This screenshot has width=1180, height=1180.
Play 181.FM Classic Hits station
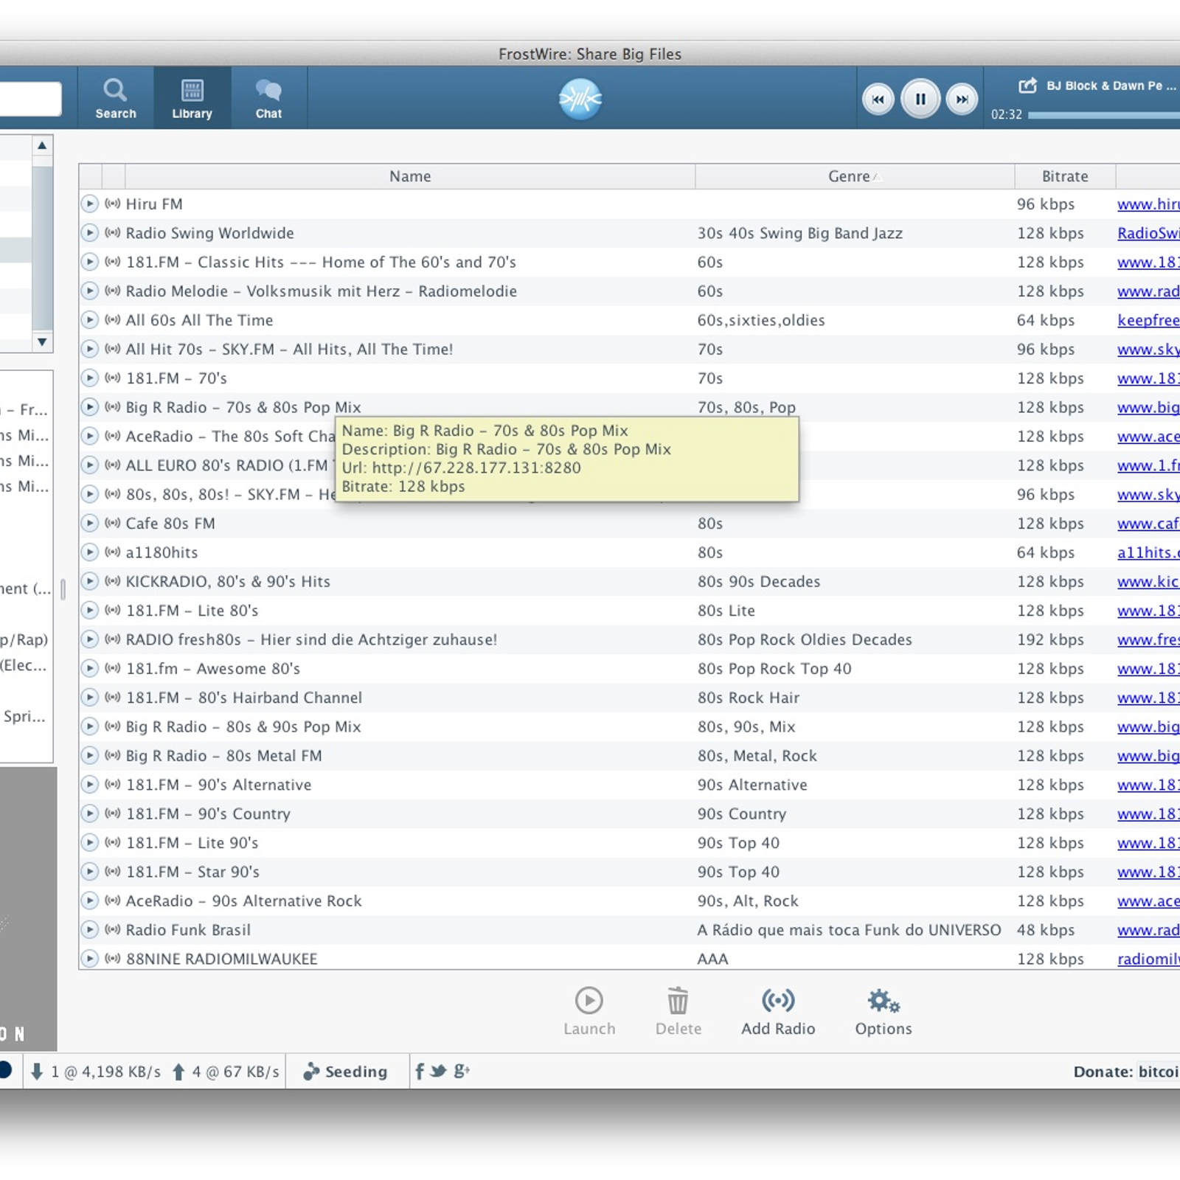click(89, 262)
